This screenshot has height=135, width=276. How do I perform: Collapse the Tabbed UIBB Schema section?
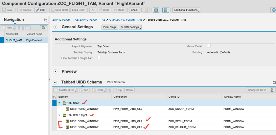pyautogui.click(x=56, y=82)
